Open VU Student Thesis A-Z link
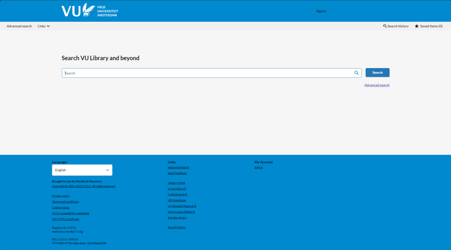Screen dimensions: 451x250 click(x=182, y=206)
